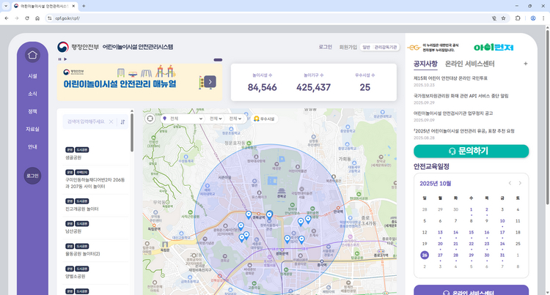The height and width of the screenshot is (295, 550).
Task: Clear the search field with the X icon
Action: click(111, 122)
